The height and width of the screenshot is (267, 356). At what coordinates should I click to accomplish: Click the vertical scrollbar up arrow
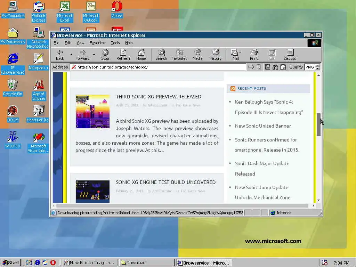(318, 75)
